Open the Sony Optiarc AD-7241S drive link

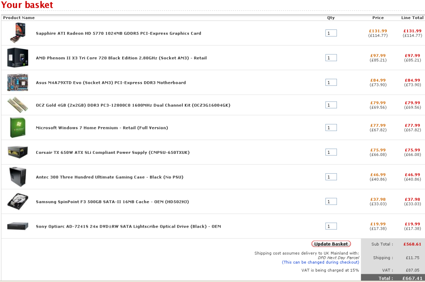tap(128, 226)
